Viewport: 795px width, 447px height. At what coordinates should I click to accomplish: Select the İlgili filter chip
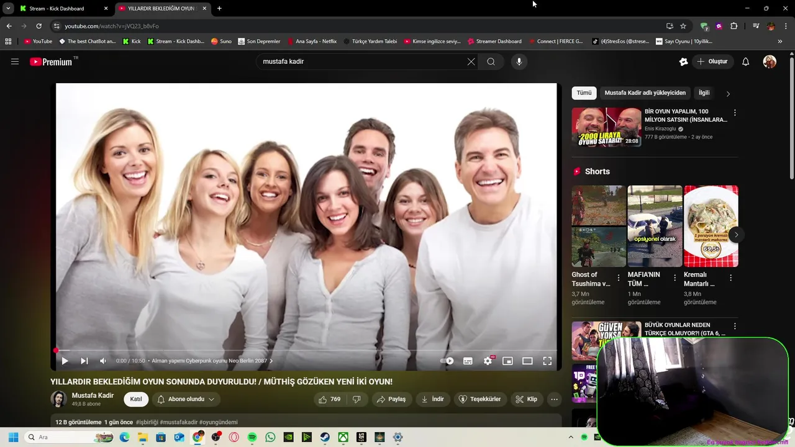(x=704, y=93)
